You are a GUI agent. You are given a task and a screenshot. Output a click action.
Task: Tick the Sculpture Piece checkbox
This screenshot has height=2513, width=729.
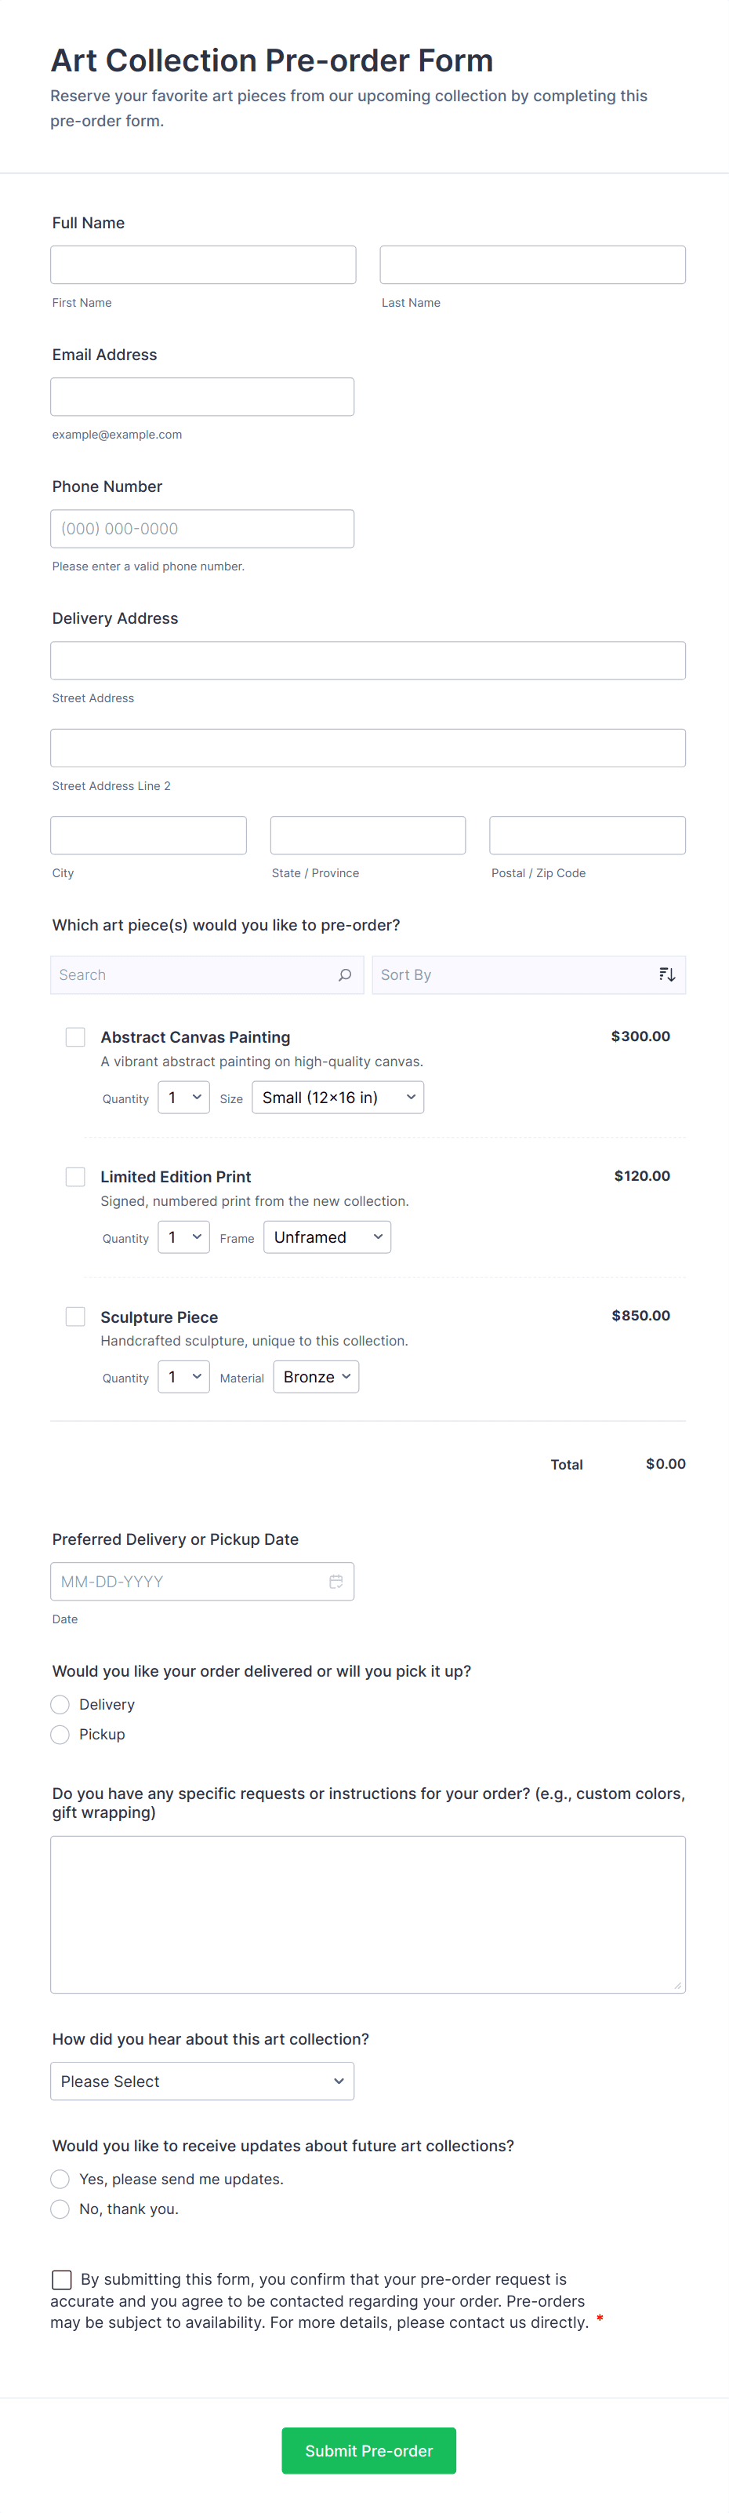pyautogui.click(x=75, y=1316)
